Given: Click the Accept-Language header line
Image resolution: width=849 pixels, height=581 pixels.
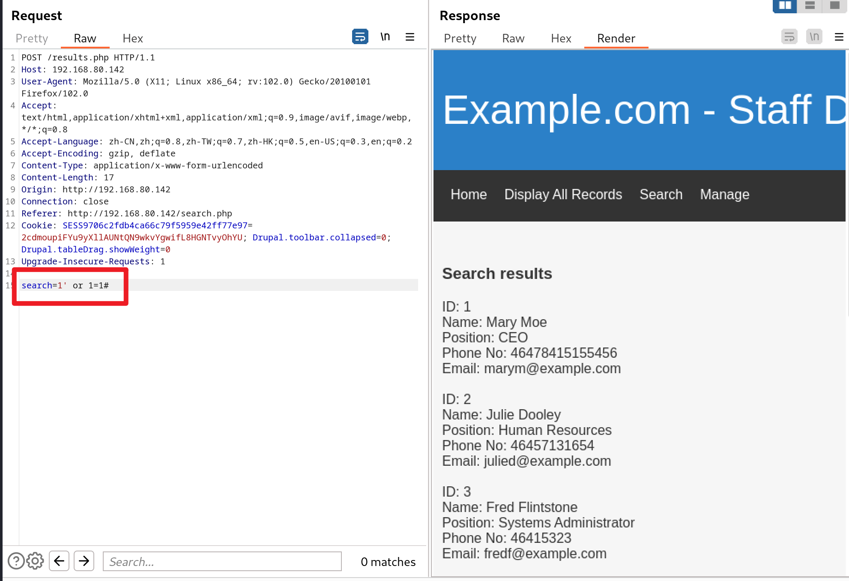Looking at the screenshot, I should [x=217, y=141].
